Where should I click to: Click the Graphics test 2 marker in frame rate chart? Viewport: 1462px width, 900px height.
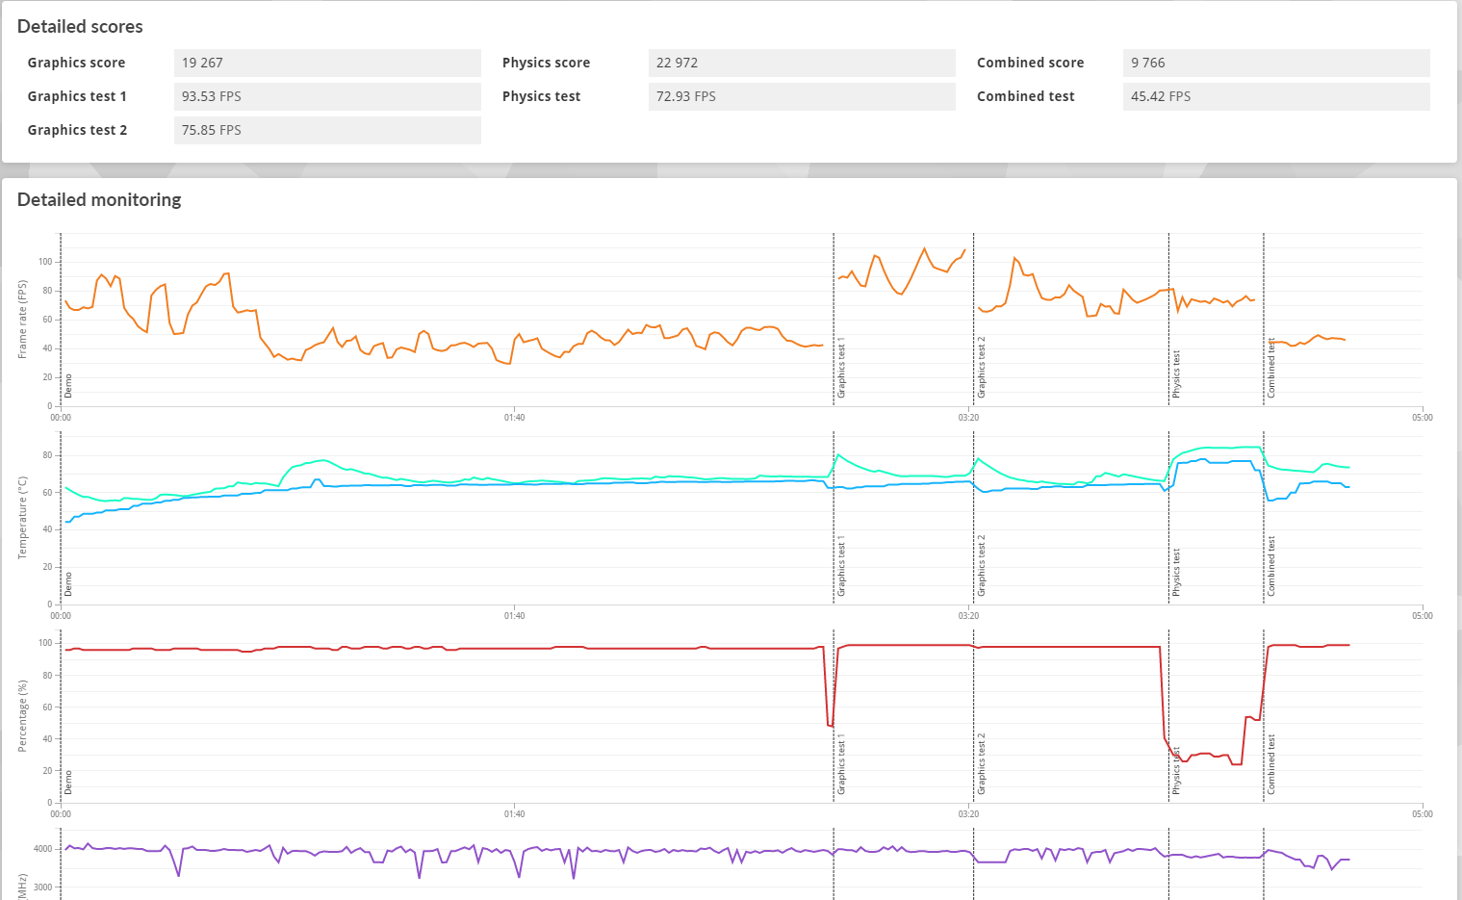coord(982,368)
